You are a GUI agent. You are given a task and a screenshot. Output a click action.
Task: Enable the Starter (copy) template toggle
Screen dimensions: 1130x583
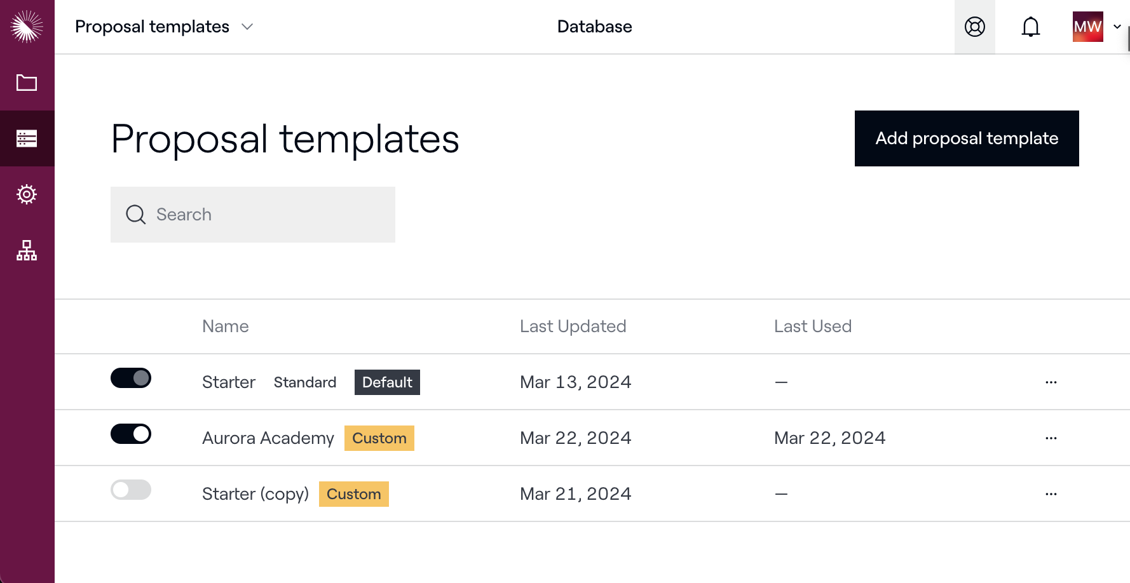click(x=131, y=490)
